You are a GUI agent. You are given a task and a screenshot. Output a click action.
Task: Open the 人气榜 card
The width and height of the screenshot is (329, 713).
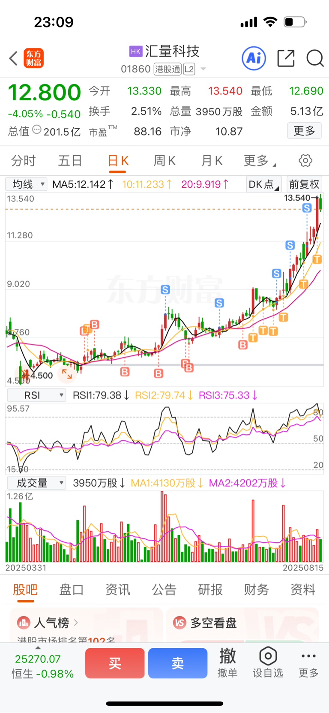(x=87, y=625)
